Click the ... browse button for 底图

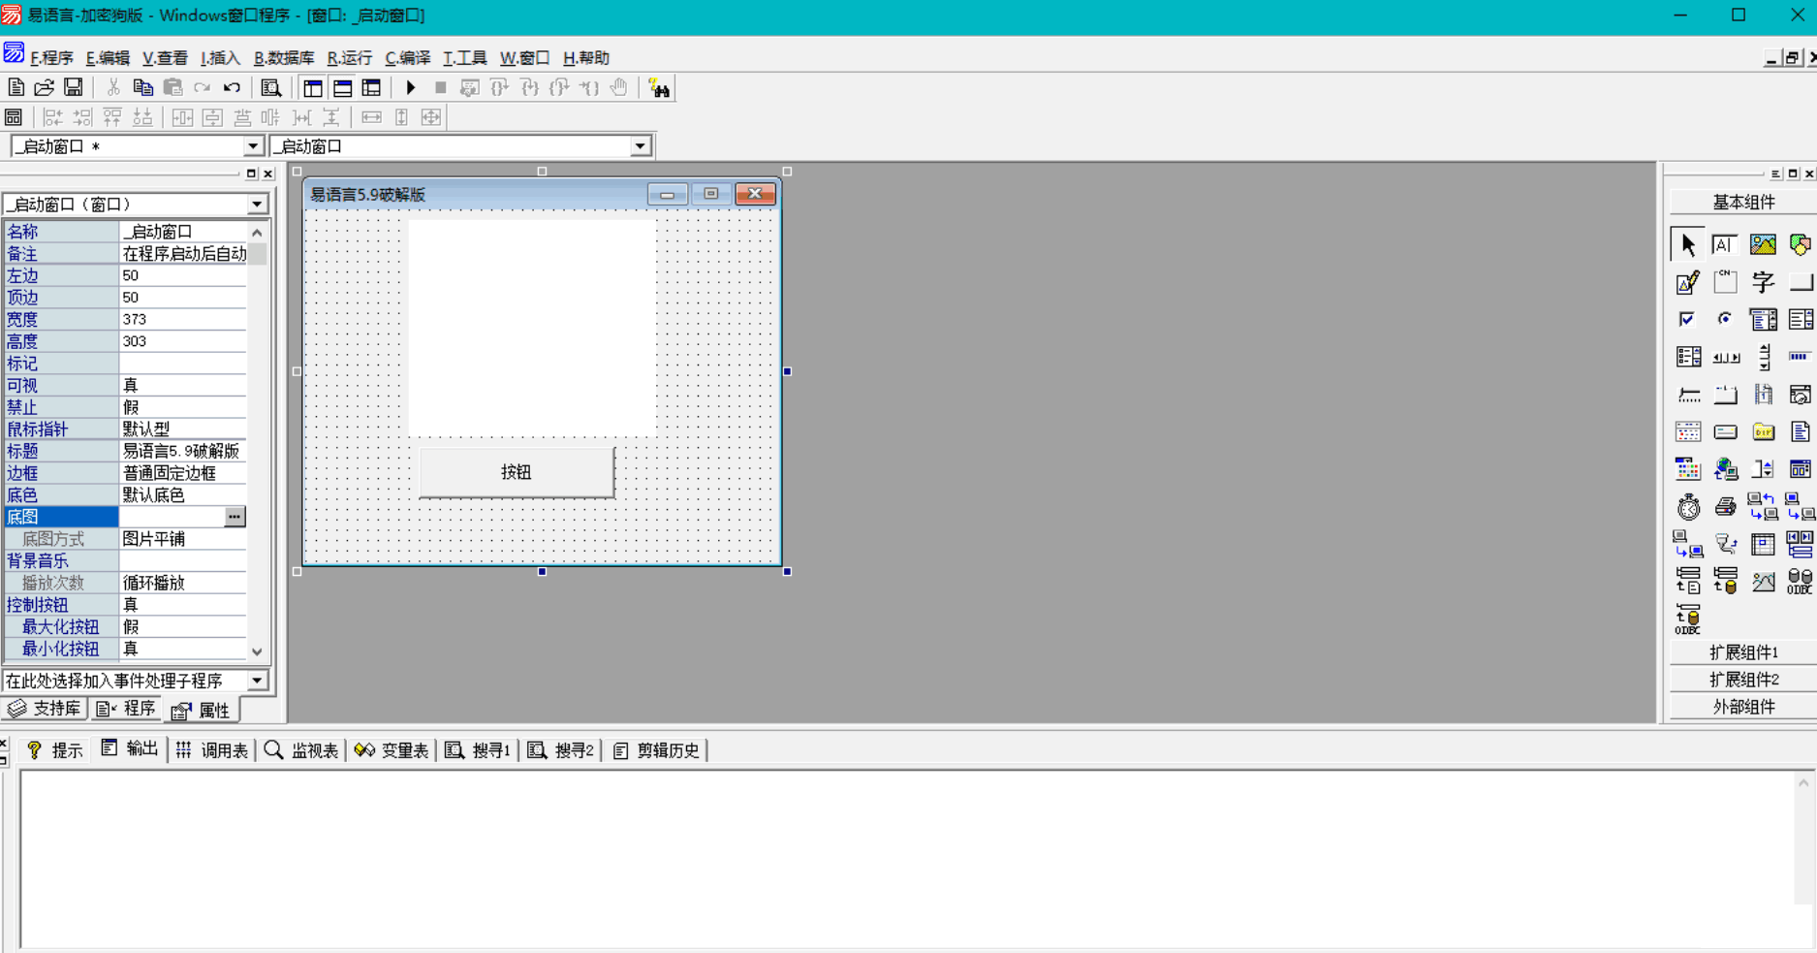coord(235,517)
